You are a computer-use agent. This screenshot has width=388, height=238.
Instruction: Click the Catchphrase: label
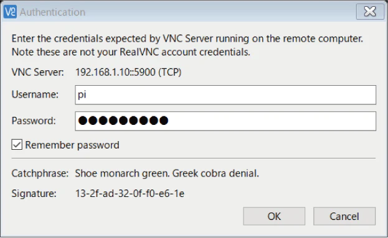click(x=40, y=173)
